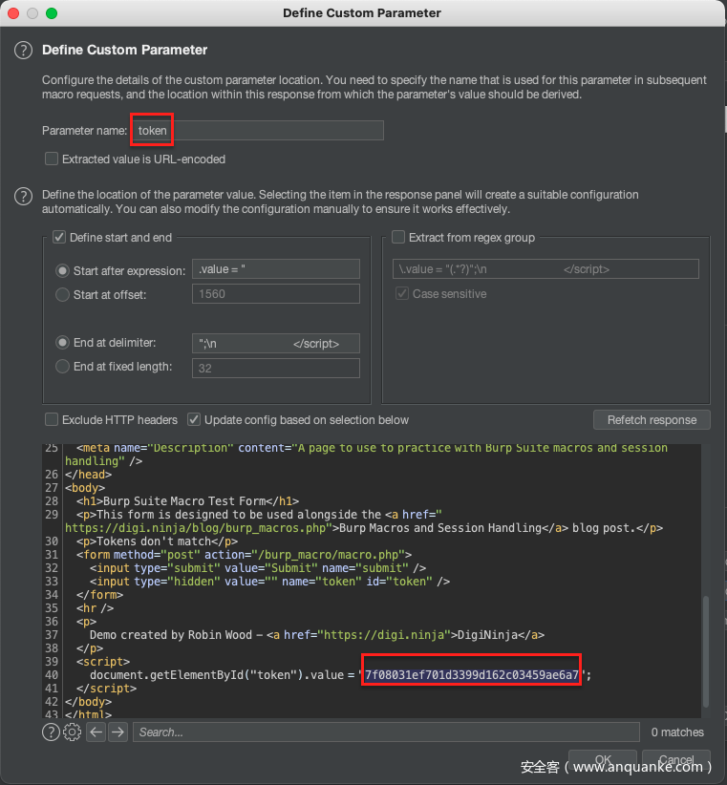
Task: Uncheck 'Update config based on selection below'
Action: tap(195, 420)
